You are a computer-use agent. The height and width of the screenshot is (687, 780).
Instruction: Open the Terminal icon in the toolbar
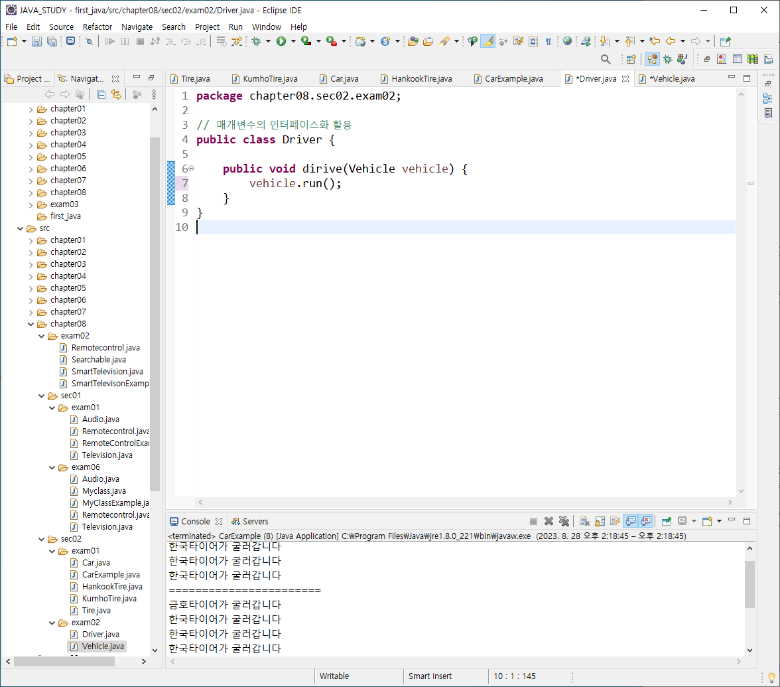70,41
